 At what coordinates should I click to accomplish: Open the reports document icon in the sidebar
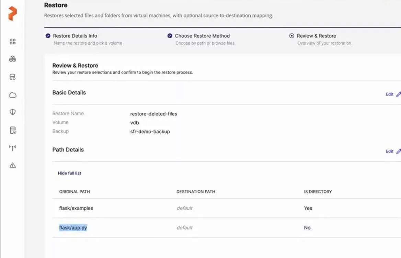click(x=13, y=130)
